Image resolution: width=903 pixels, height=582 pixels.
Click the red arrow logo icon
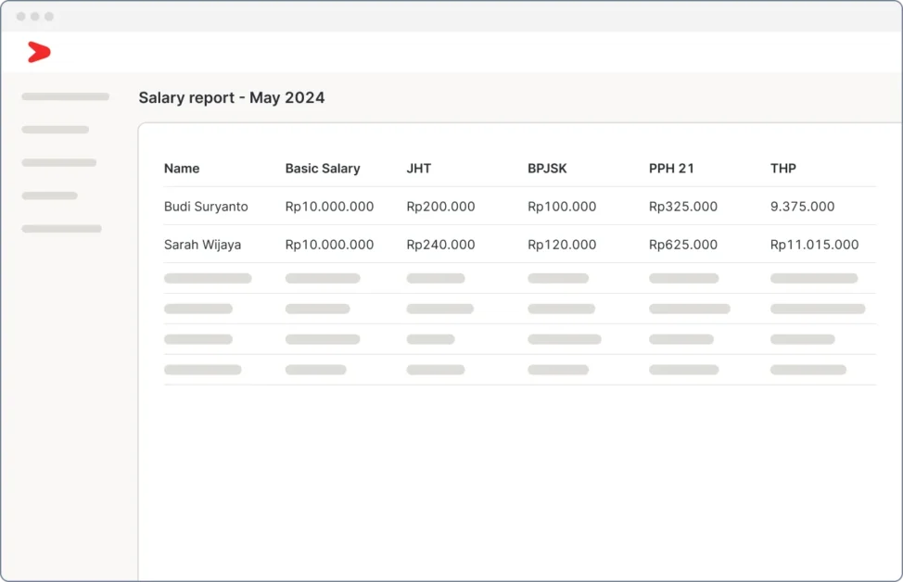pos(38,53)
